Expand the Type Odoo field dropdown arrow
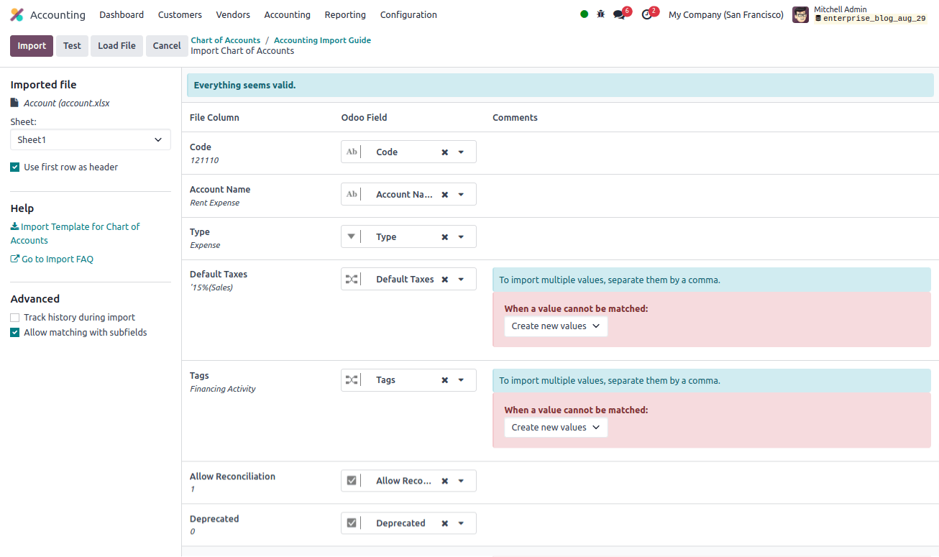This screenshot has height=557, width=939. tap(461, 237)
